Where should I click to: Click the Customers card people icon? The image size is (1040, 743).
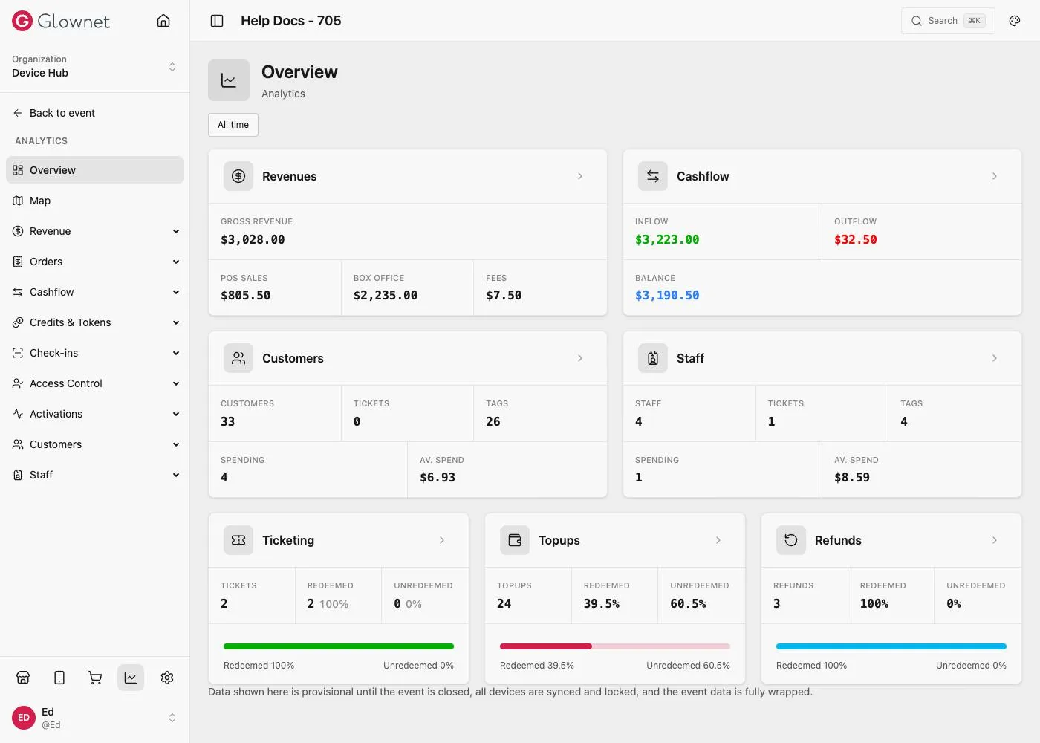(238, 358)
